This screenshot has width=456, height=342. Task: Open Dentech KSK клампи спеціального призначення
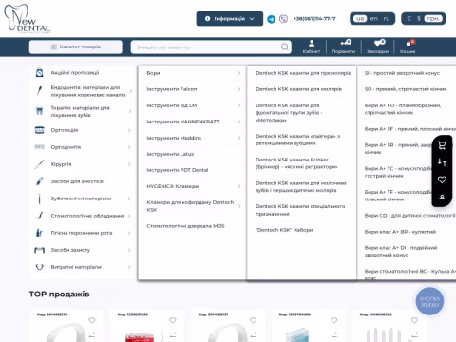tap(300, 210)
